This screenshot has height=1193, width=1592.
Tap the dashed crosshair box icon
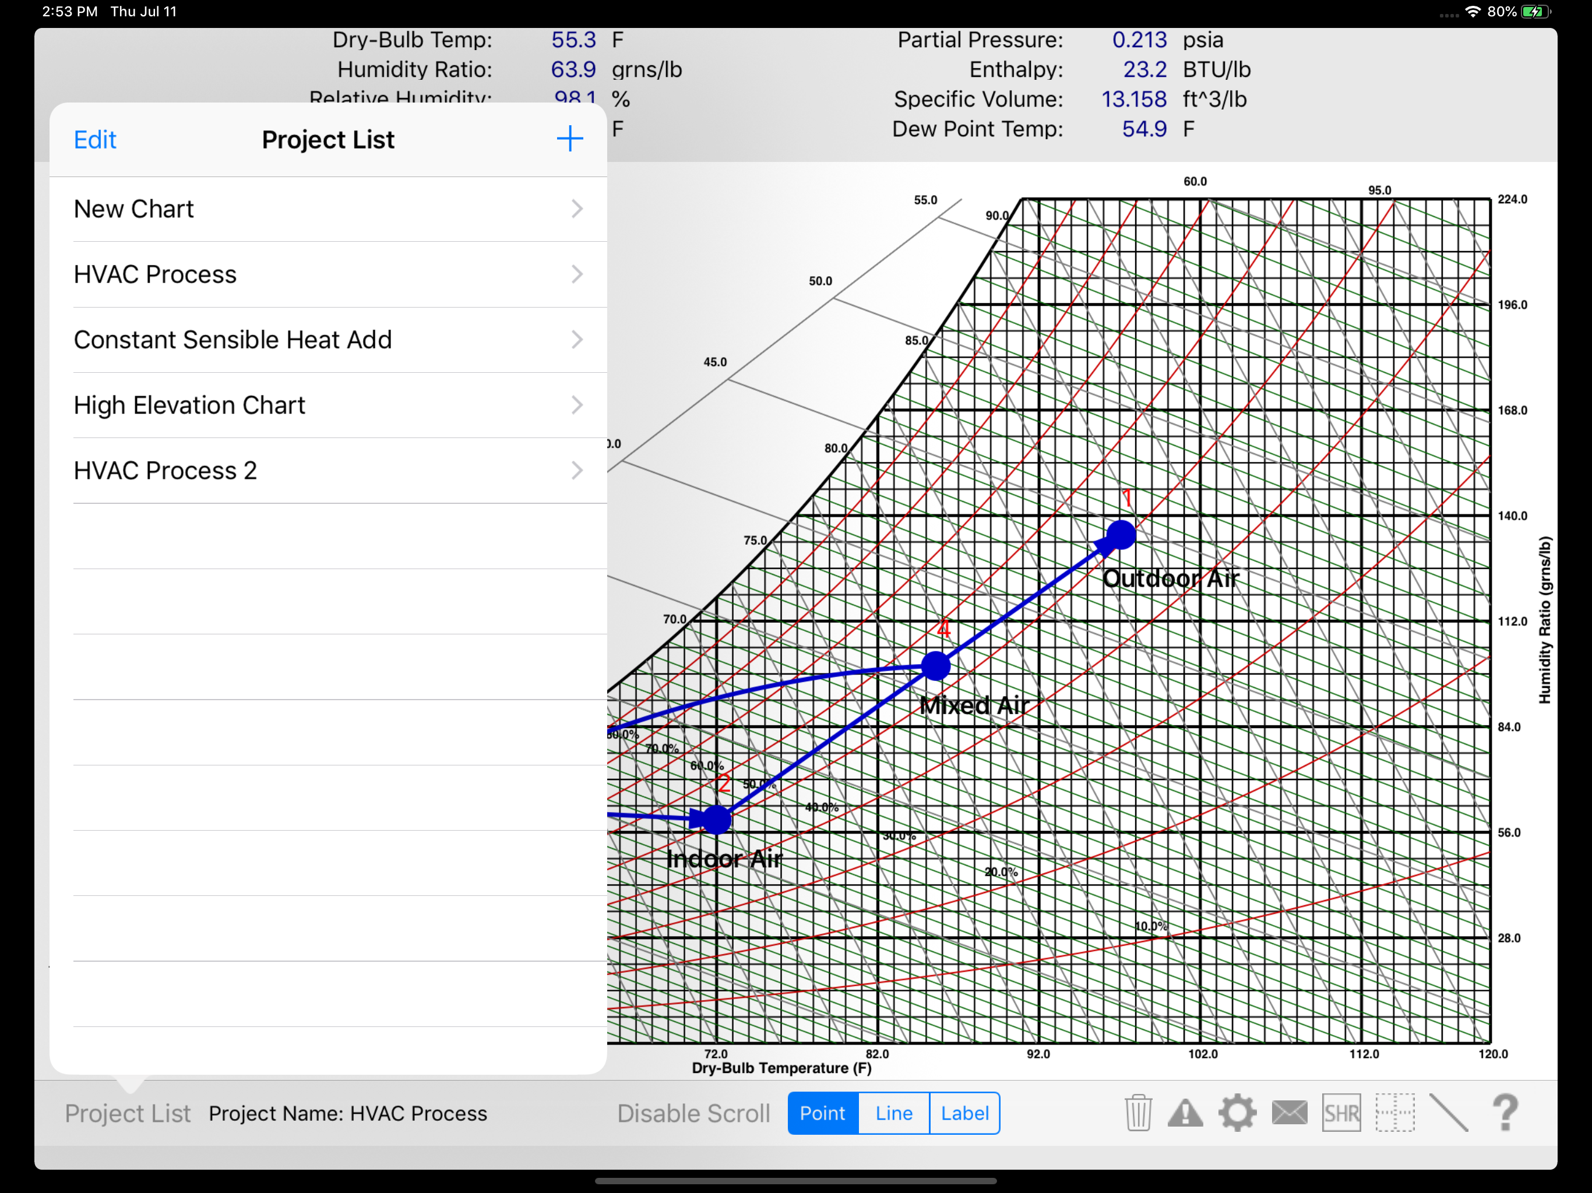[1395, 1113]
